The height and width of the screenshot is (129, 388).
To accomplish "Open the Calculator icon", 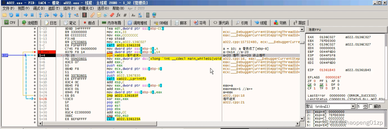I will pos(148,15).
